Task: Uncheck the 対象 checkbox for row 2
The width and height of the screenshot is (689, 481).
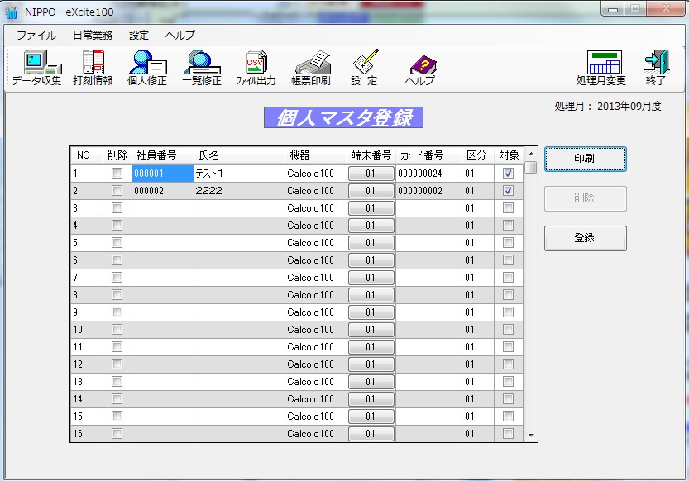Action: click(509, 191)
